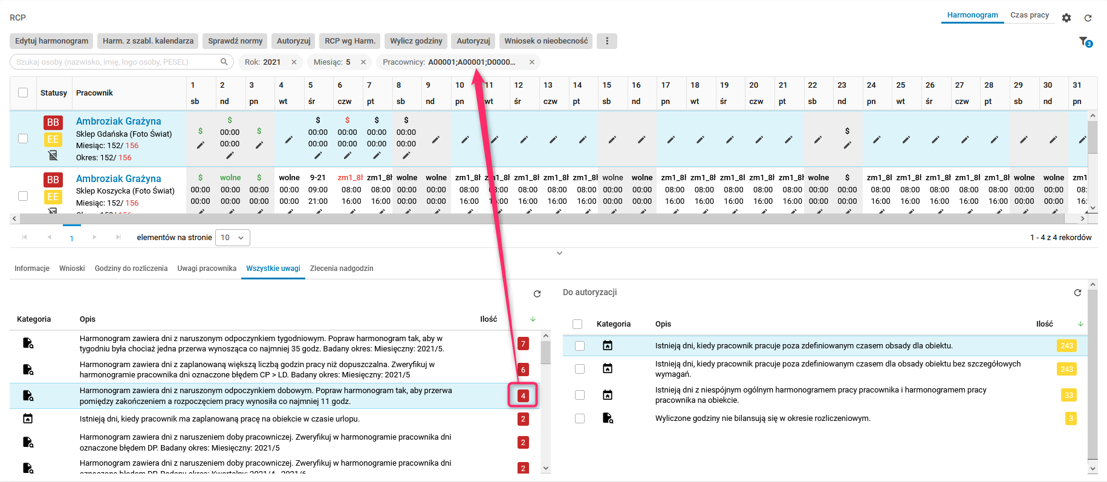Open the Zlecenia nadgodzin tab
Image resolution: width=1107 pixels, height=482 pixels.
tap(342, 269)
